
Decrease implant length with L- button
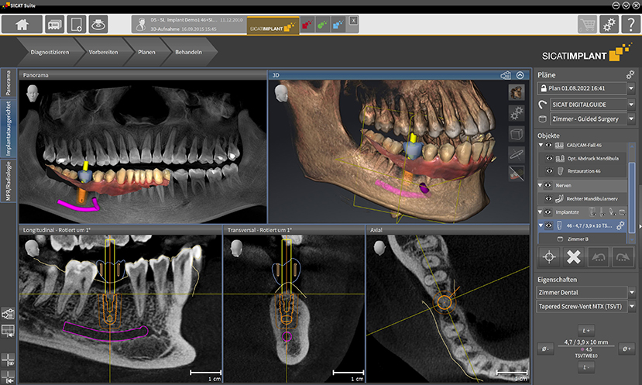(x=586, y=367)
